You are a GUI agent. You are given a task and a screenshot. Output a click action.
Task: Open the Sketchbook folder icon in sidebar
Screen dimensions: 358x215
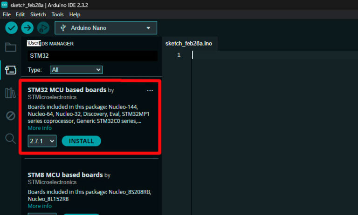(x=10, y=47)
